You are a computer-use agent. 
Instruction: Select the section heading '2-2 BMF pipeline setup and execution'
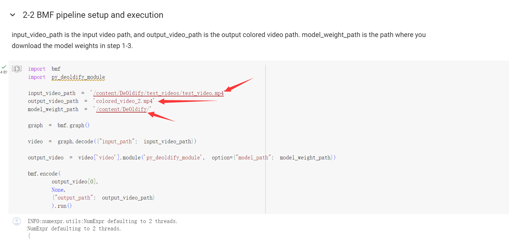pos(93,15)
